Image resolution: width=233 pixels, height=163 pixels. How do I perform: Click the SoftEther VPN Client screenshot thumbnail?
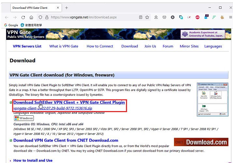[212, 99]
